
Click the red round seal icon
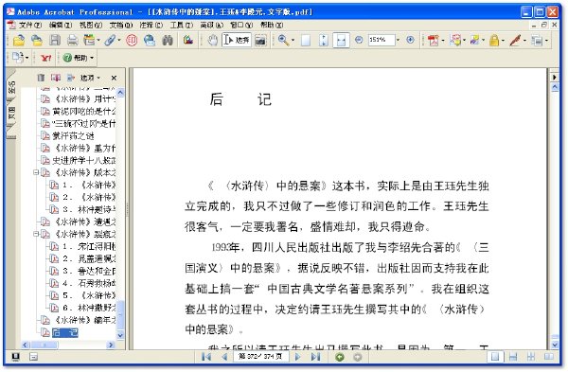point(132,40)
